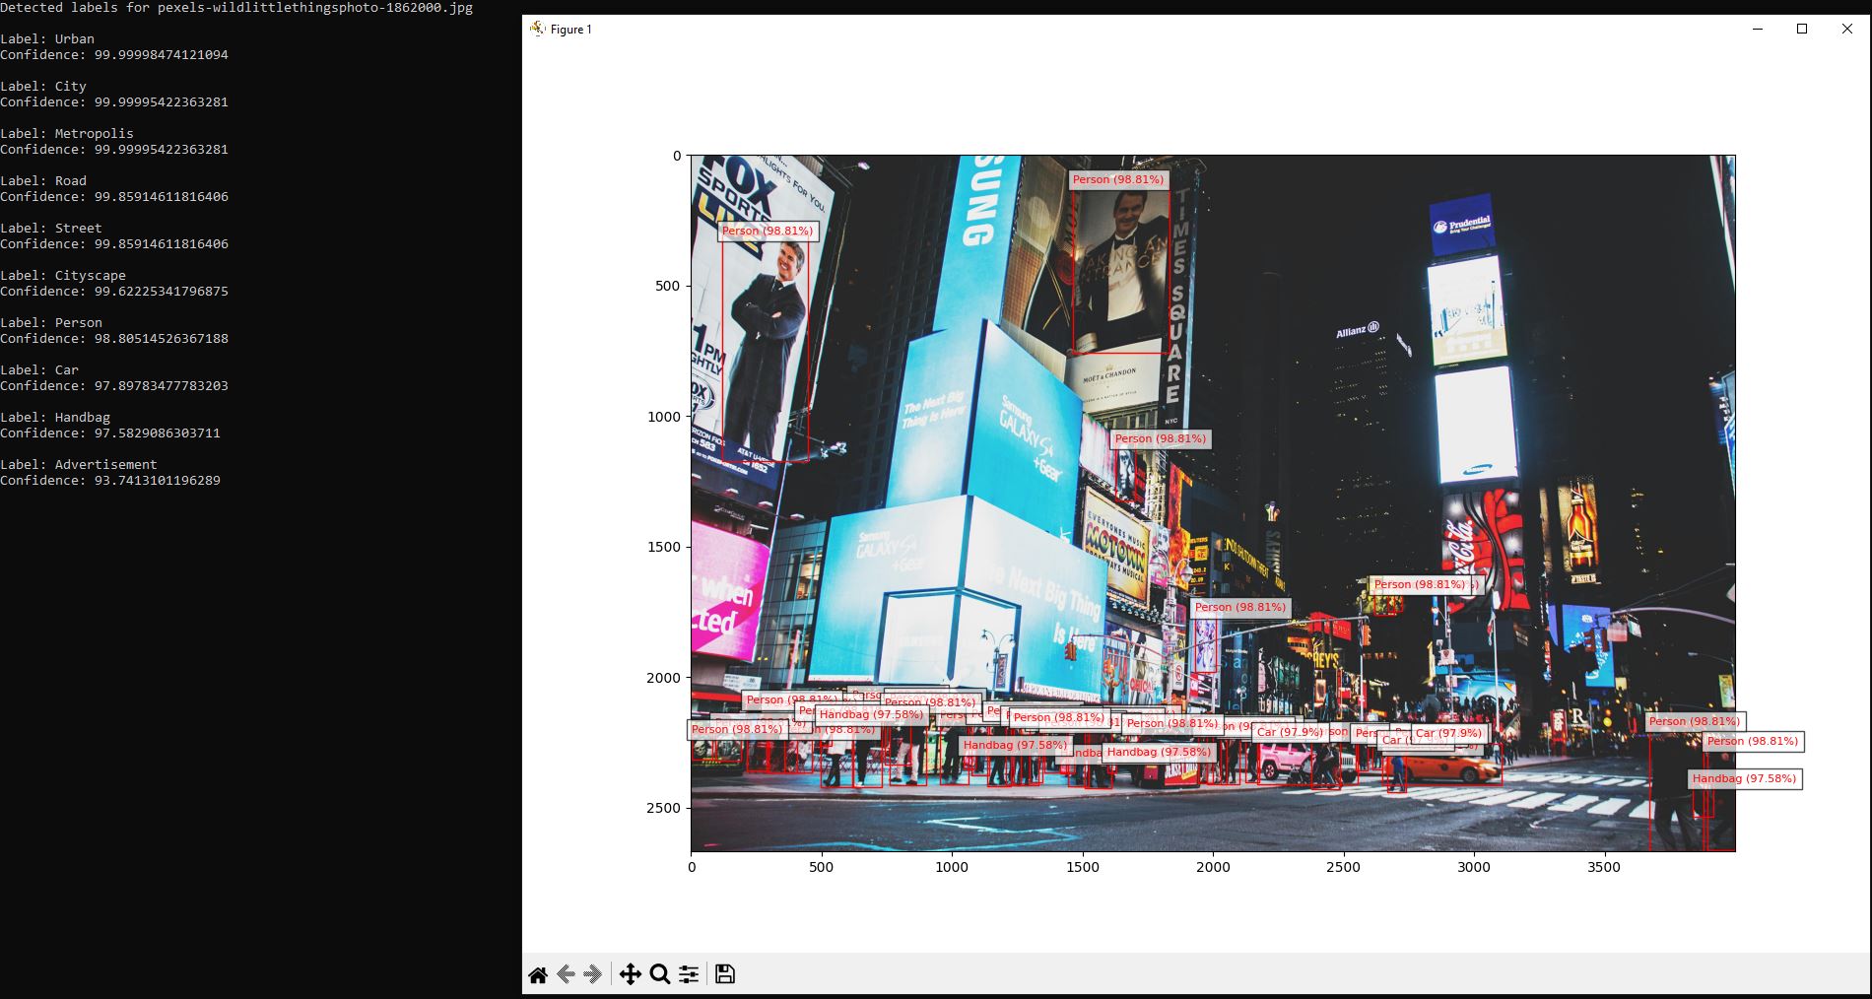Select the 'Label: Car' terminal line
This screenshot has width=1872, height=999.
tap(39, 370)
